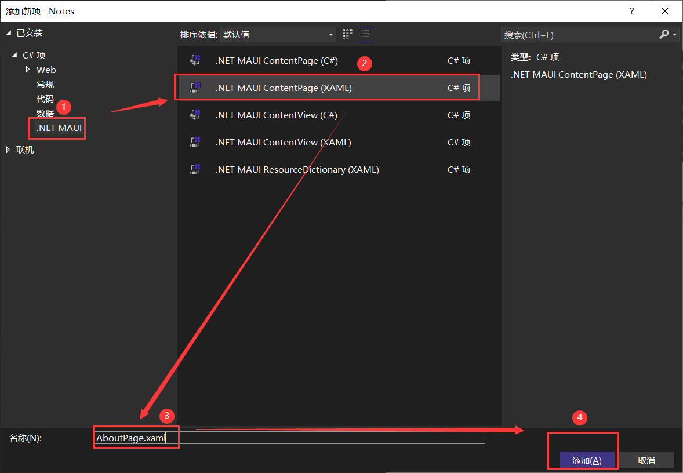Expand the Web tree node
This screenshot has width=683, height=473.
pyautogui.click(x=28, y=69)
